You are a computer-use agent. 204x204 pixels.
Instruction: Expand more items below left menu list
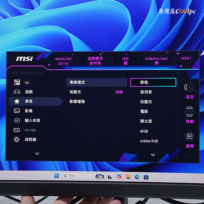[37, 154]
